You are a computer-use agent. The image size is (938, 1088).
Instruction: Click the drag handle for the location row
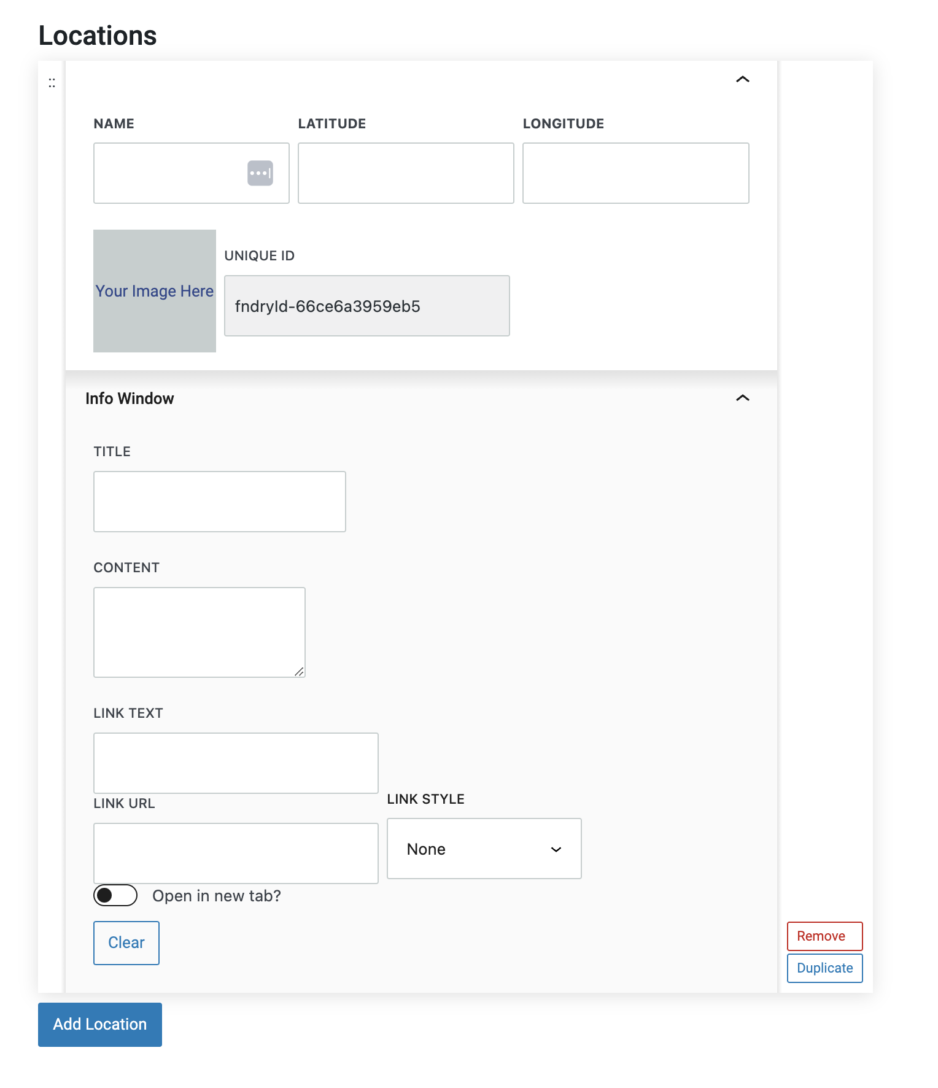(x=52, y=83)
